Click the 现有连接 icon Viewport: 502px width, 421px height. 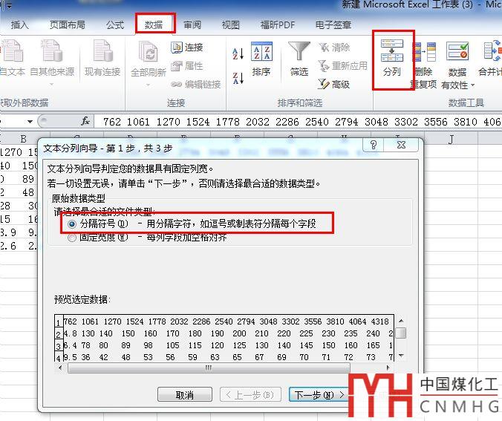tap(102, 51)
